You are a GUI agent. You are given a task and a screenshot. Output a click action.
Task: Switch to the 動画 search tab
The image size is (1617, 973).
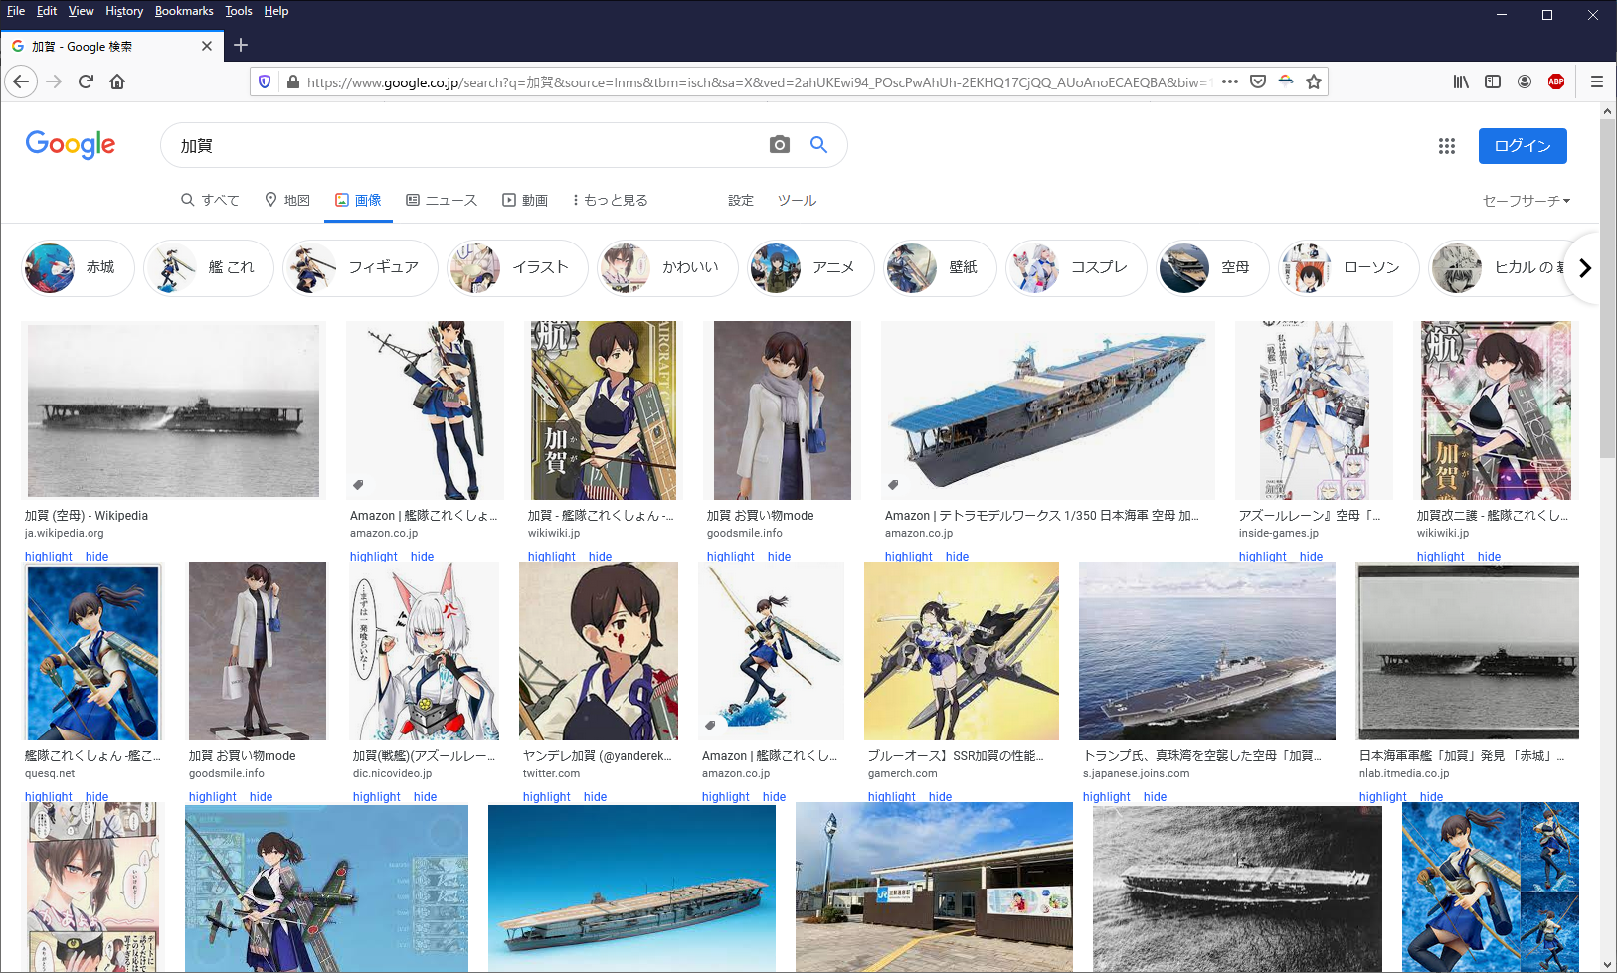point(525,200)
